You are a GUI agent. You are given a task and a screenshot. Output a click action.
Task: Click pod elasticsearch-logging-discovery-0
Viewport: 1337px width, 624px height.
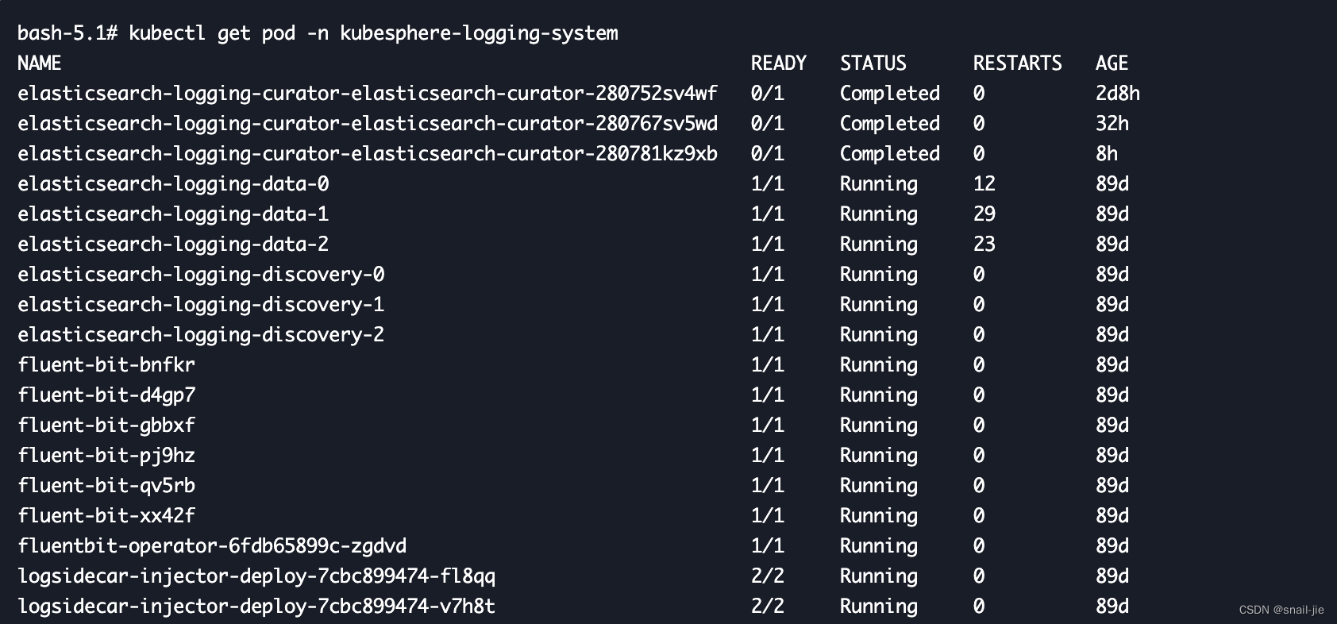201,275
